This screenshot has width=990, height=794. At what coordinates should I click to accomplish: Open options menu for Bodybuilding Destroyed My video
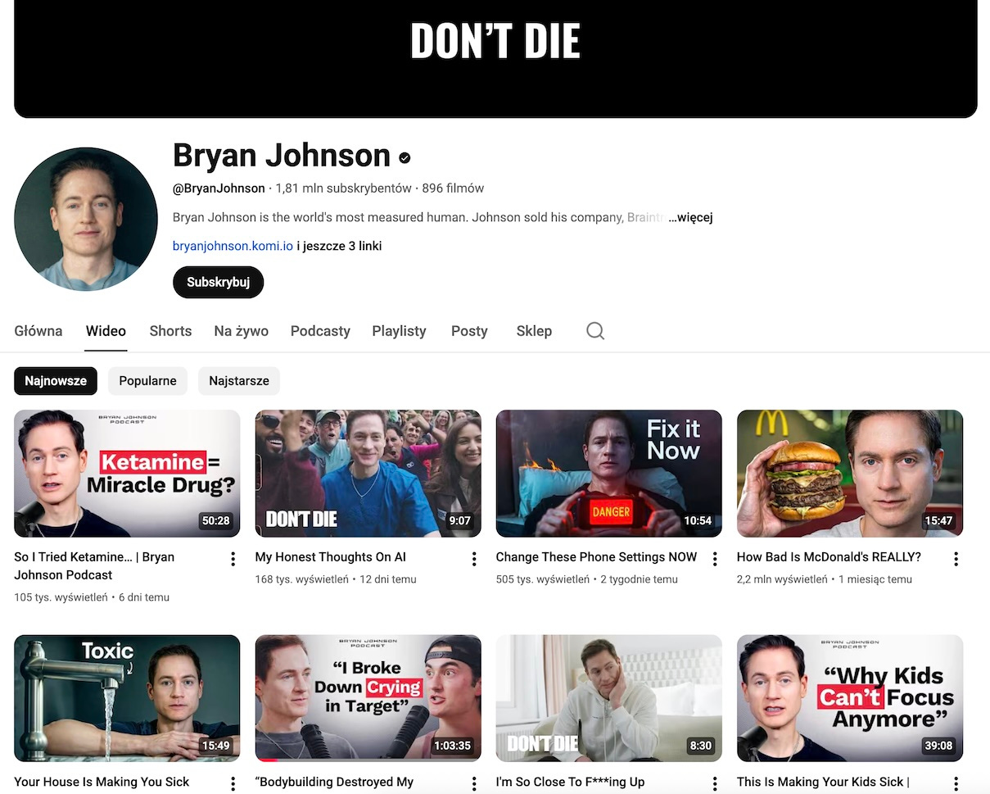(x=473, y=784)
